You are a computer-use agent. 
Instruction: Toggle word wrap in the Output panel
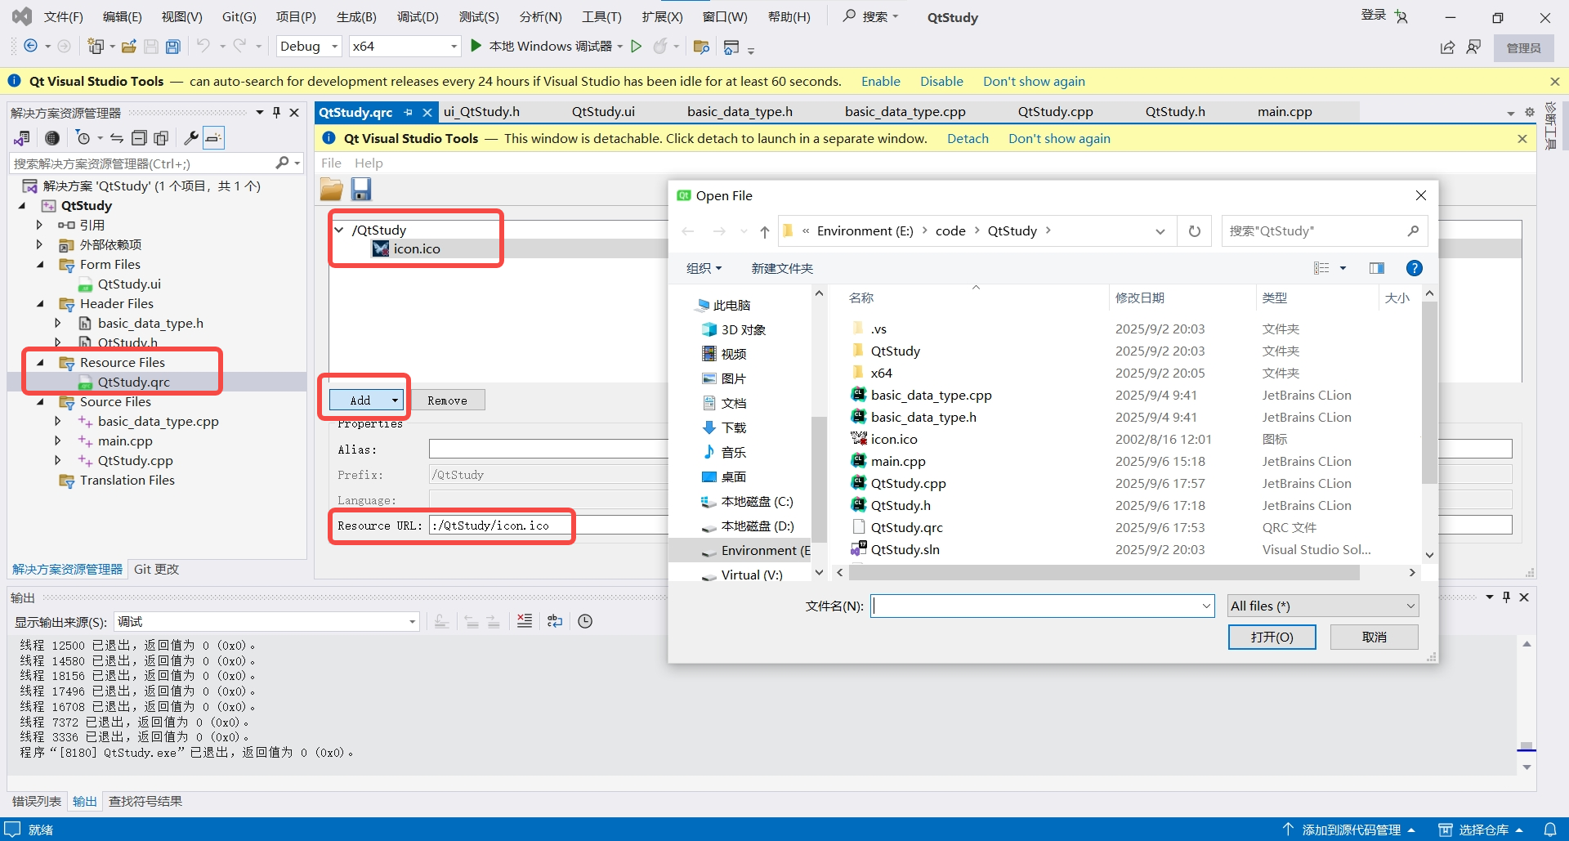[x=555, y=621]
